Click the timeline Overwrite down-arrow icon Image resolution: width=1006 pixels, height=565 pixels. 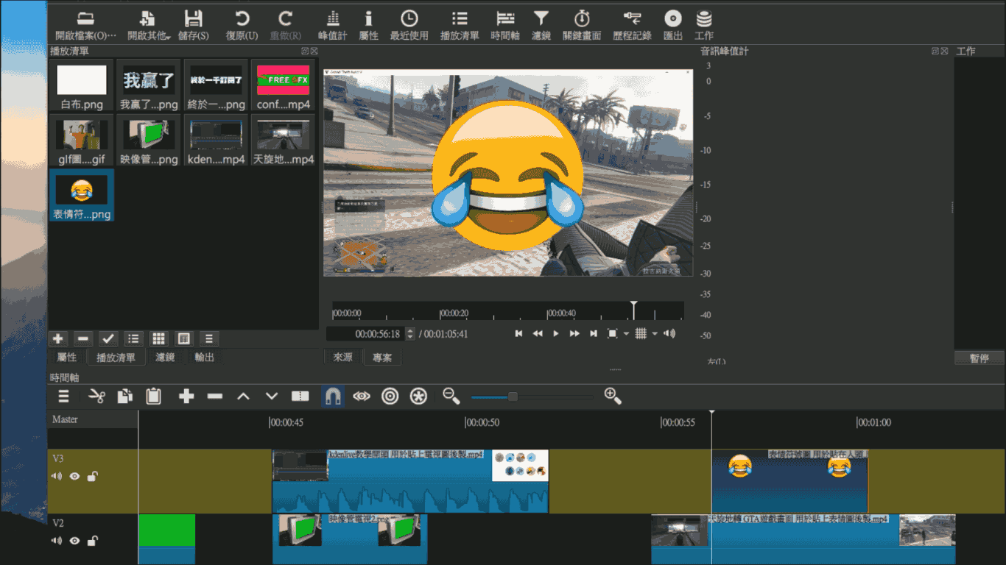[272, 397]
